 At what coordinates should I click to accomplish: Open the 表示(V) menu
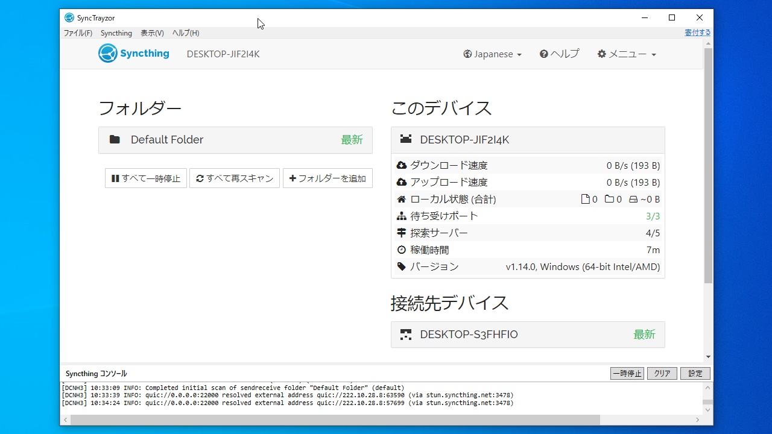point(152,33)
